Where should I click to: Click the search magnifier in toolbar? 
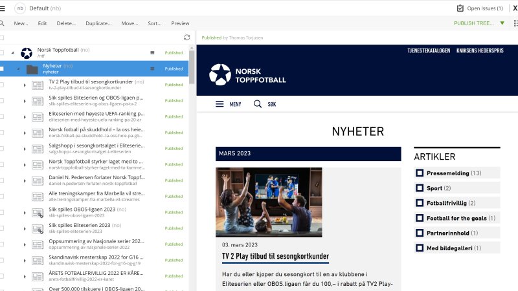(3, 23)
